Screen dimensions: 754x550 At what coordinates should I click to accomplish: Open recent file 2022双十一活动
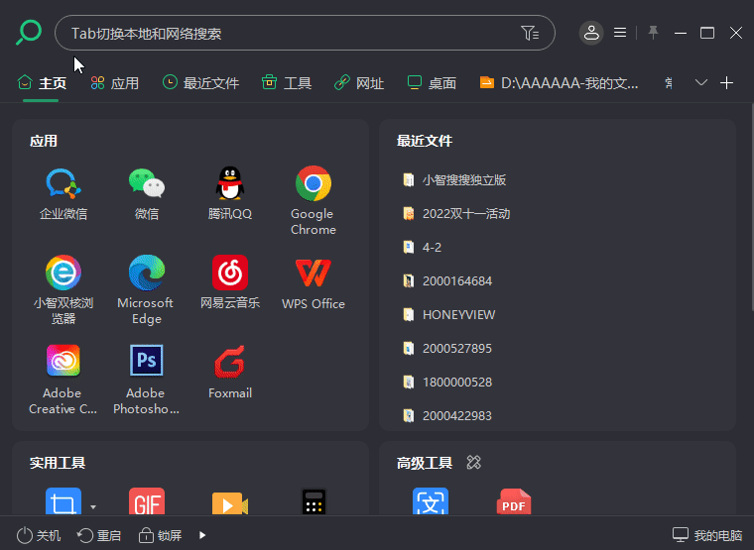coord(456,214)
